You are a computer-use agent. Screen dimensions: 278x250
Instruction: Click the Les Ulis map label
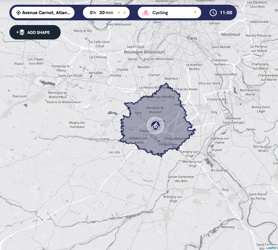click(114, 152)
